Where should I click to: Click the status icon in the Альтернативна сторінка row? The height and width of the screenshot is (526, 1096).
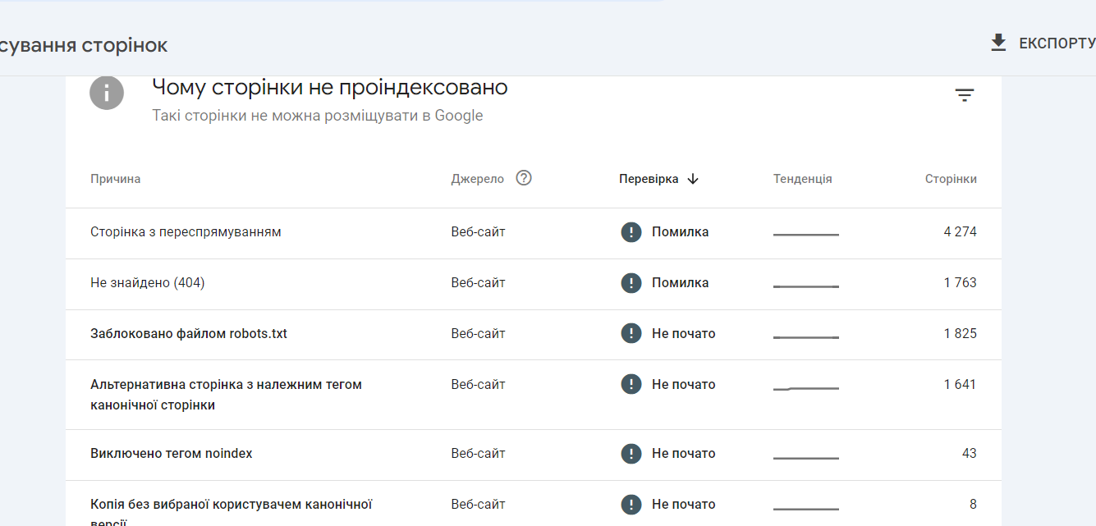tap(631, 385)
